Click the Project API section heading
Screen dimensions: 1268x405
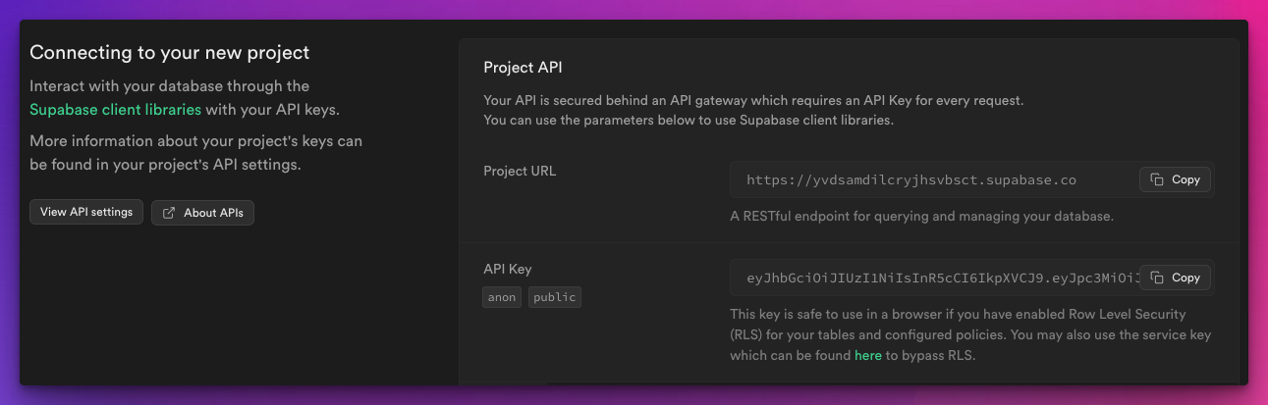(523, 68)
